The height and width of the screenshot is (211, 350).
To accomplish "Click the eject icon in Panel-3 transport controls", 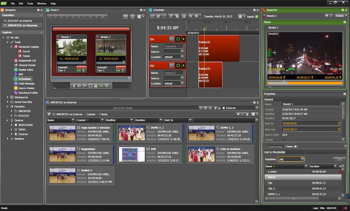I will pos(95,86).
